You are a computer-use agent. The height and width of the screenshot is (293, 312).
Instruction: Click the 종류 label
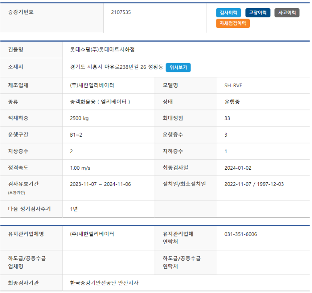coord(13,102)
